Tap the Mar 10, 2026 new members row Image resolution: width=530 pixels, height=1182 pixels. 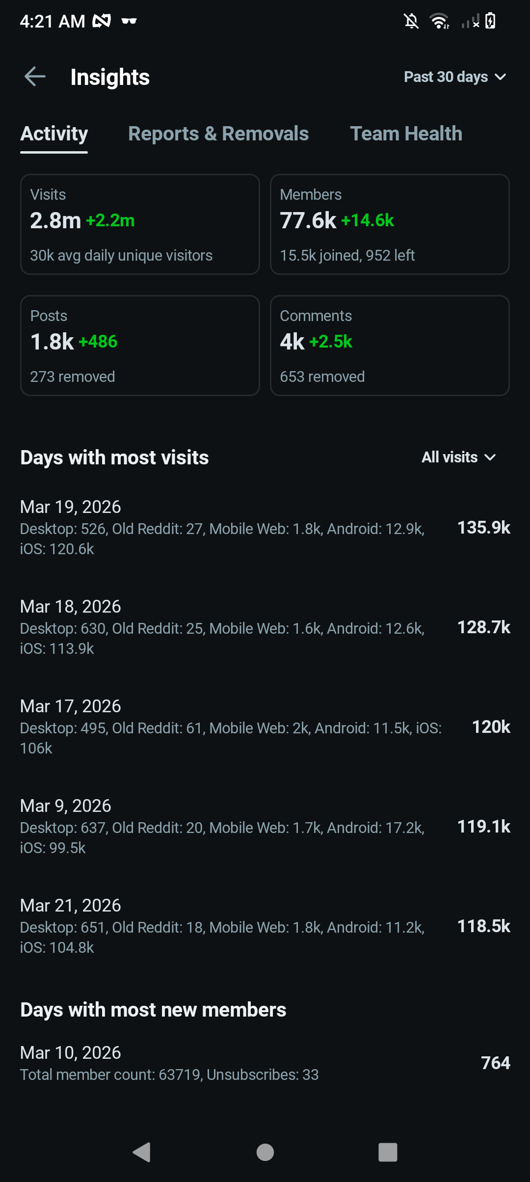pos(265,1063)
